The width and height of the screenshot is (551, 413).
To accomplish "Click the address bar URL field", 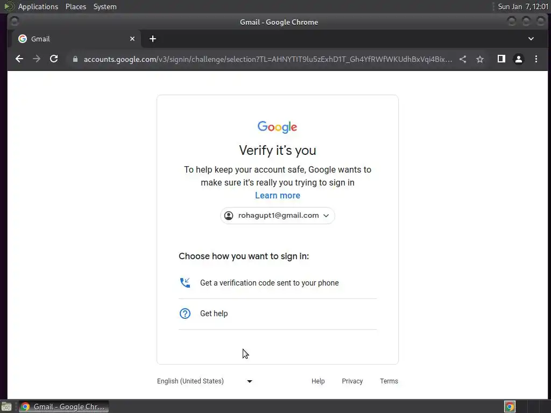I will 268,59.
